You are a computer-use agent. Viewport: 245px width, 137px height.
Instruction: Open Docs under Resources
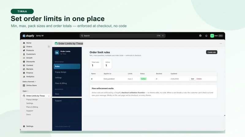pos(57,94)
